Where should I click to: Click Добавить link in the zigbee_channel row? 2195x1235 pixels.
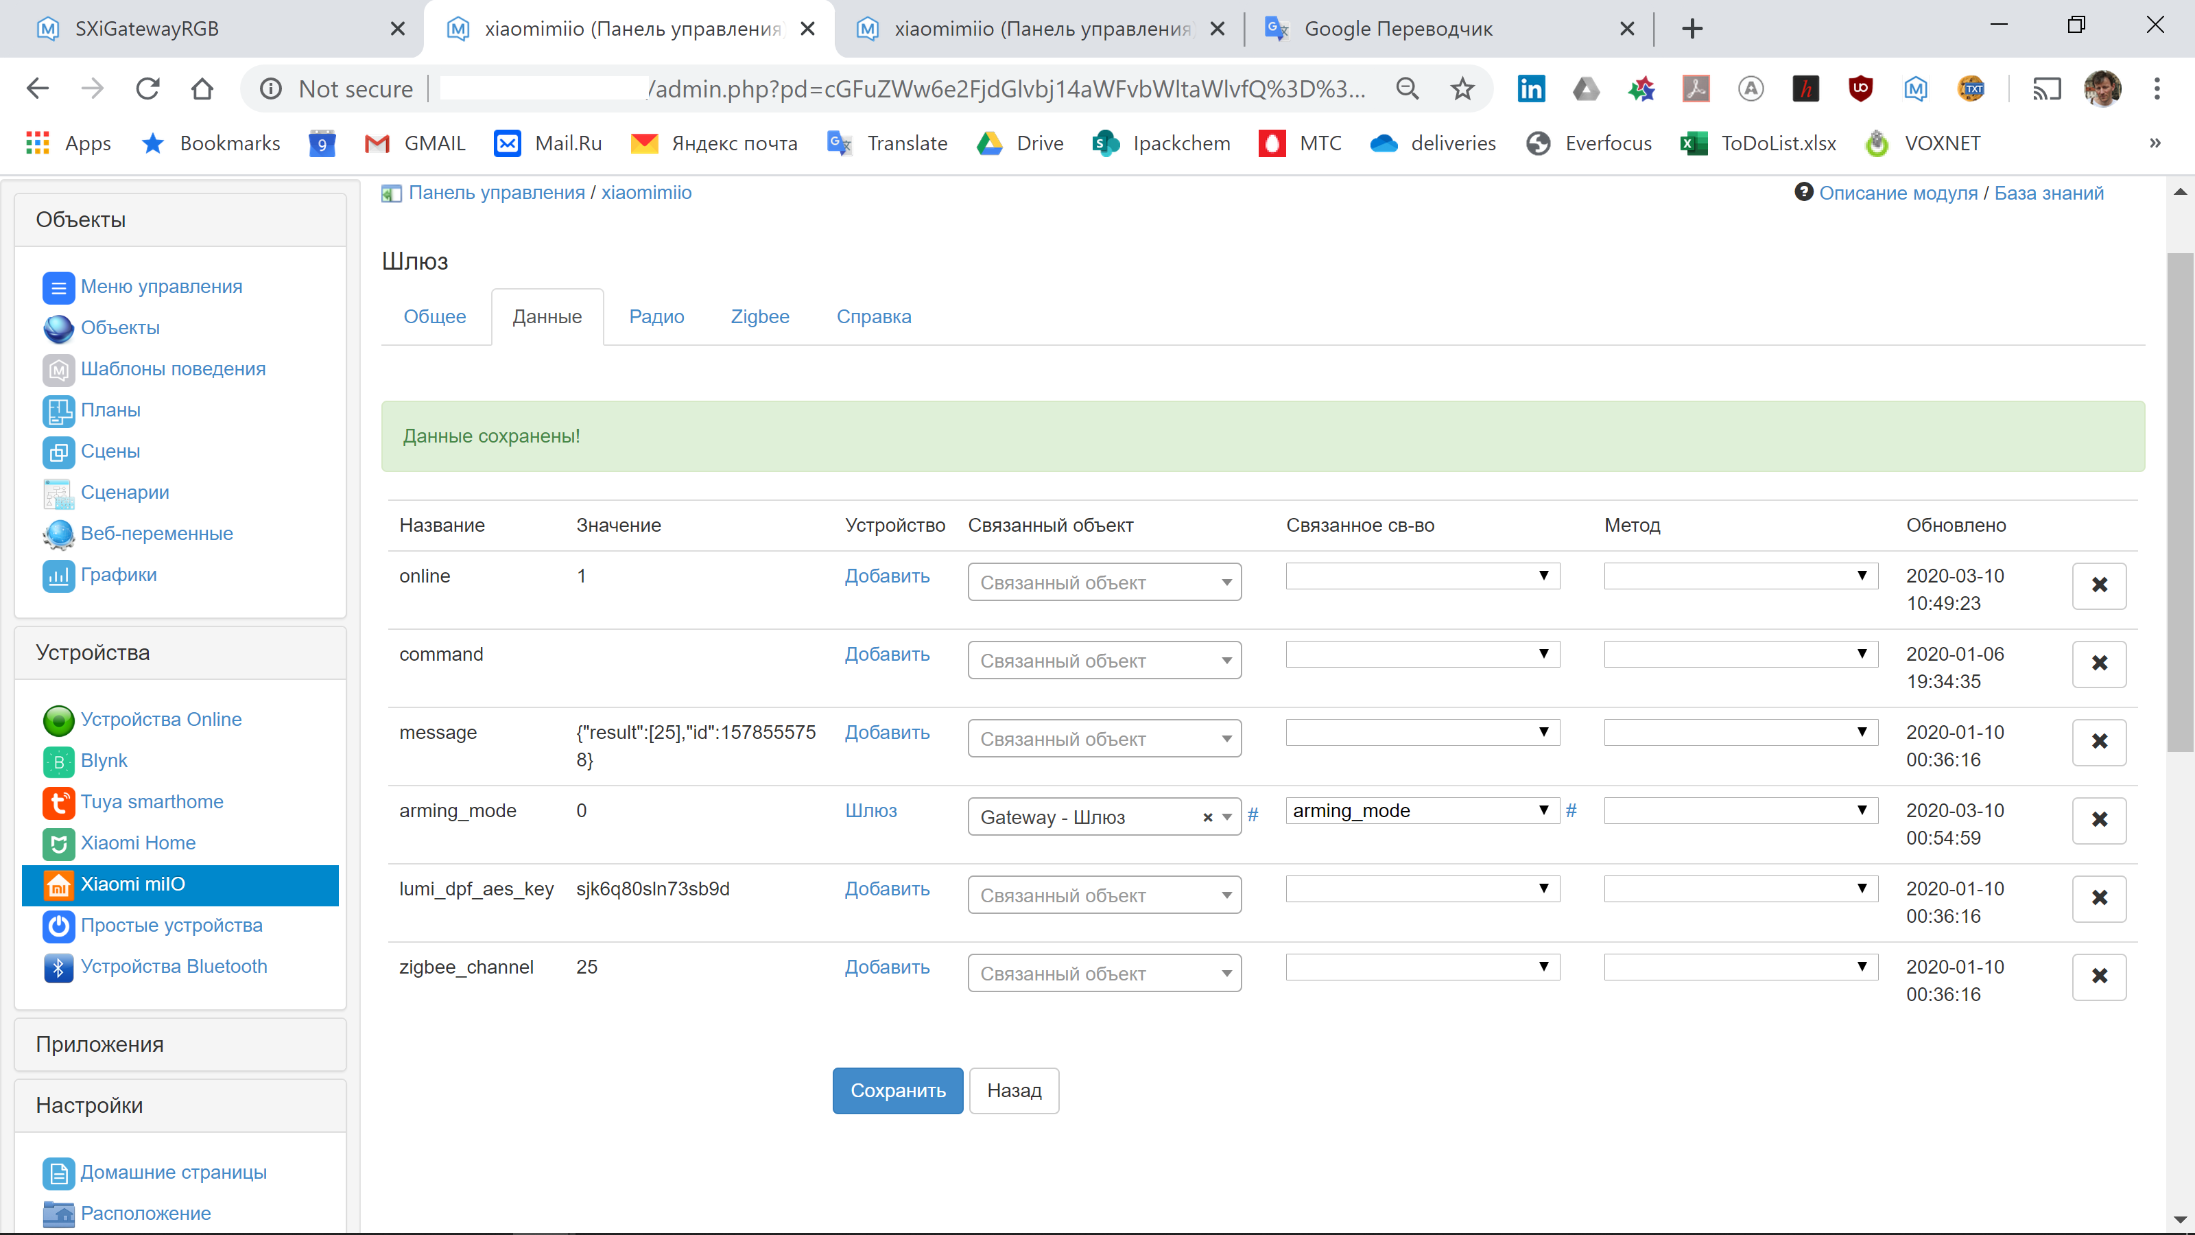(886, 967)
